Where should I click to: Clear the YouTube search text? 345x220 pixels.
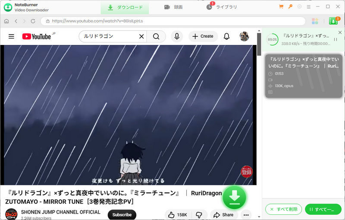pyautogui.click(x=141, y=36)
